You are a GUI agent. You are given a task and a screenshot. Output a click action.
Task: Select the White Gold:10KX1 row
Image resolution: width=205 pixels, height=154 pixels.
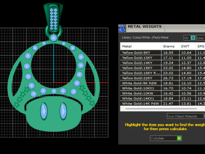163,88
